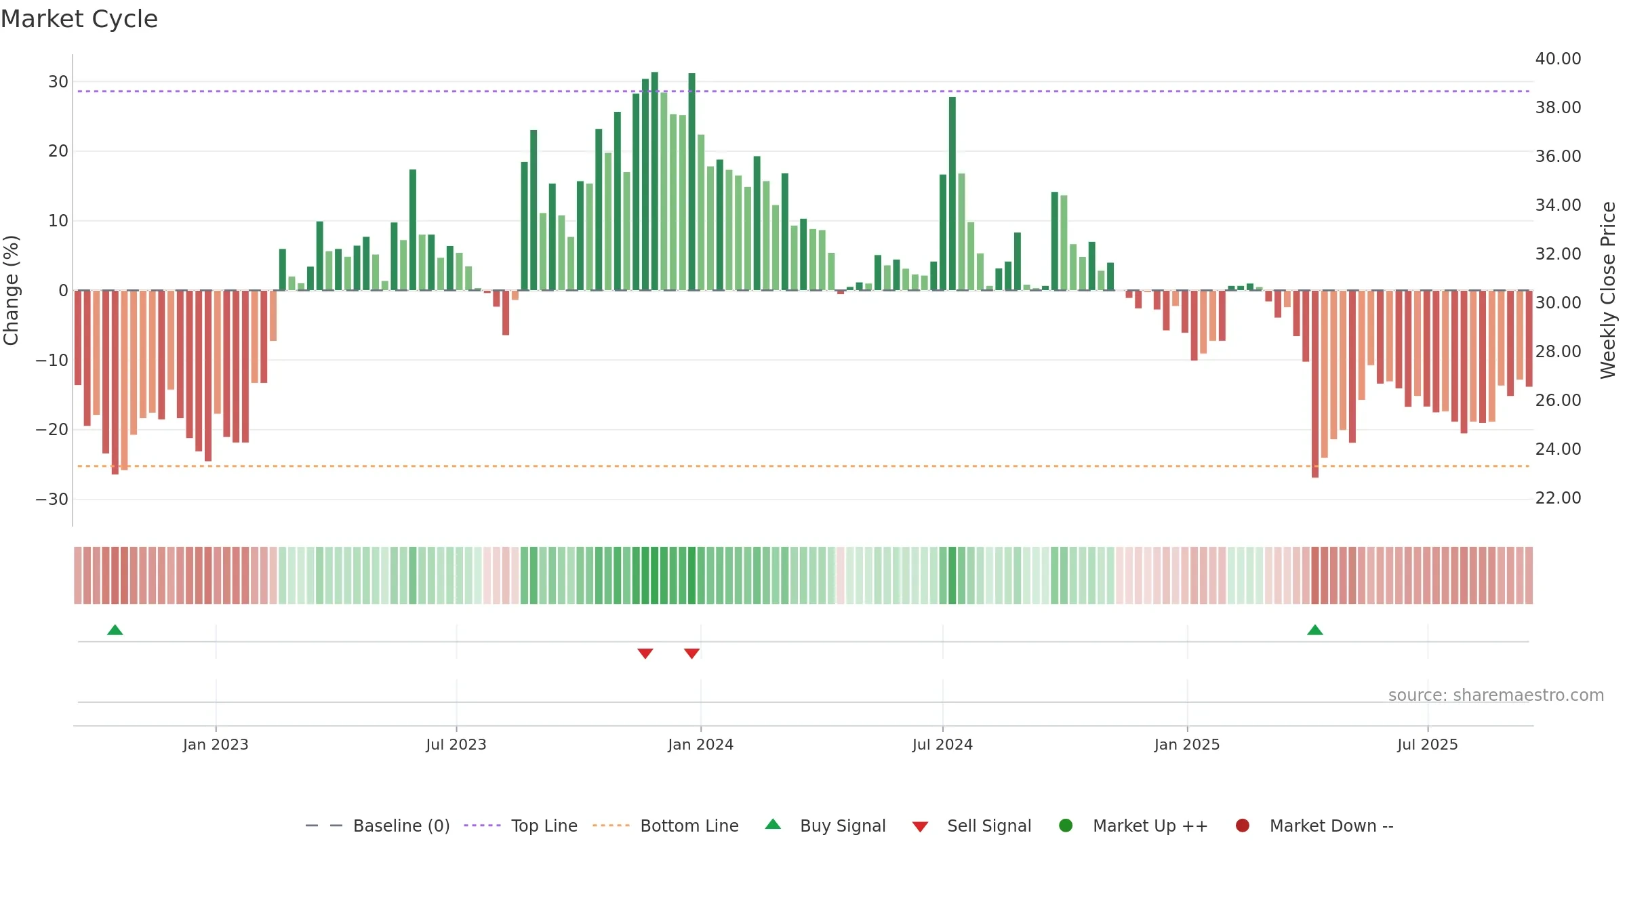Click the 36.00 price axis value
The width and height of the screenshot is (1627, 915).
coord(1558,157)
